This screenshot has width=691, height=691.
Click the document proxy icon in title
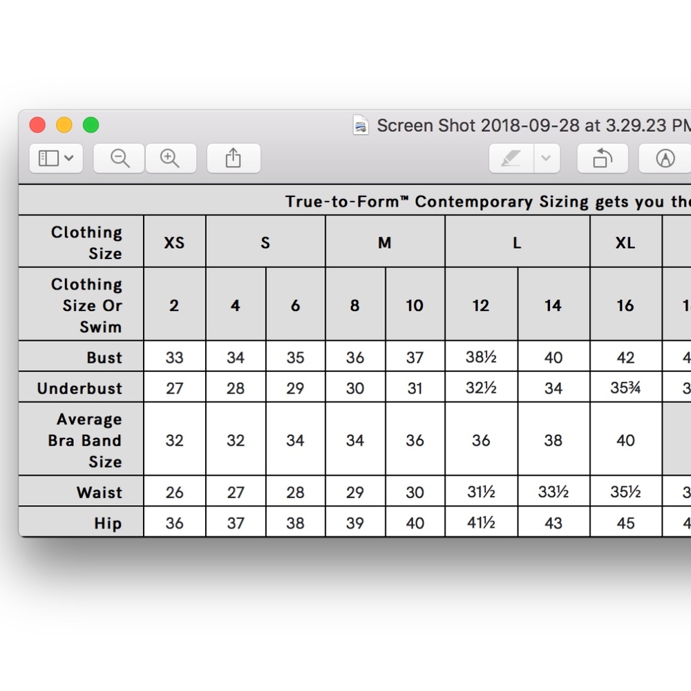pyautogui.click(x=361, y=125)
